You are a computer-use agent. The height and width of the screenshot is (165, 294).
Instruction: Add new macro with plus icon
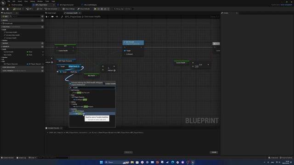(x=42, y=43)
